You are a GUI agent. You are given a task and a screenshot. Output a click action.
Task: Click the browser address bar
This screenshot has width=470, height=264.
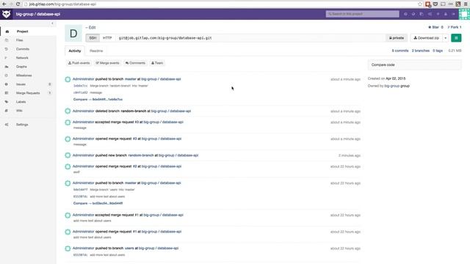[220, 4]
